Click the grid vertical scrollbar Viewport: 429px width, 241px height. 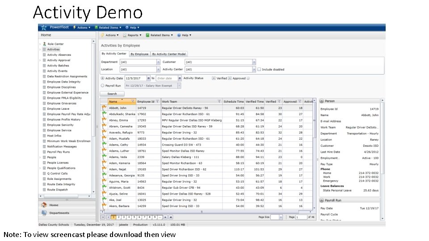pyautogui.click(x=314, y=120)
